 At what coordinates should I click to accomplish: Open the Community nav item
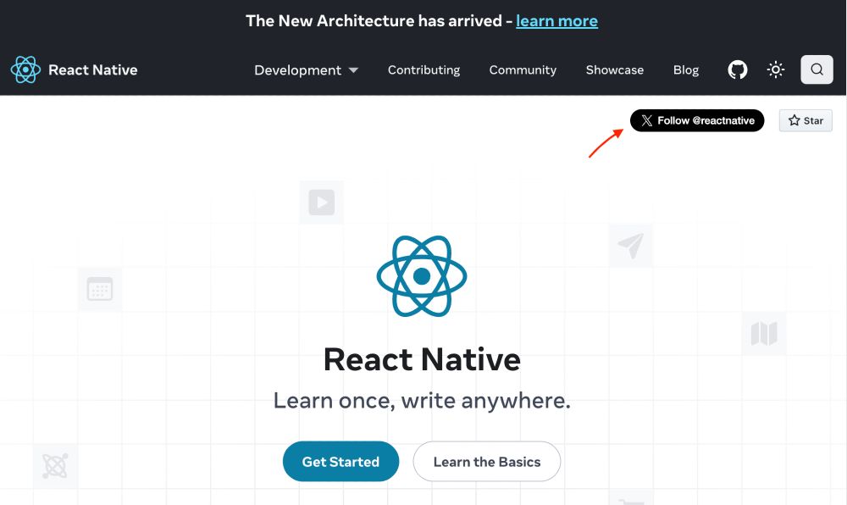coord(523,70)
